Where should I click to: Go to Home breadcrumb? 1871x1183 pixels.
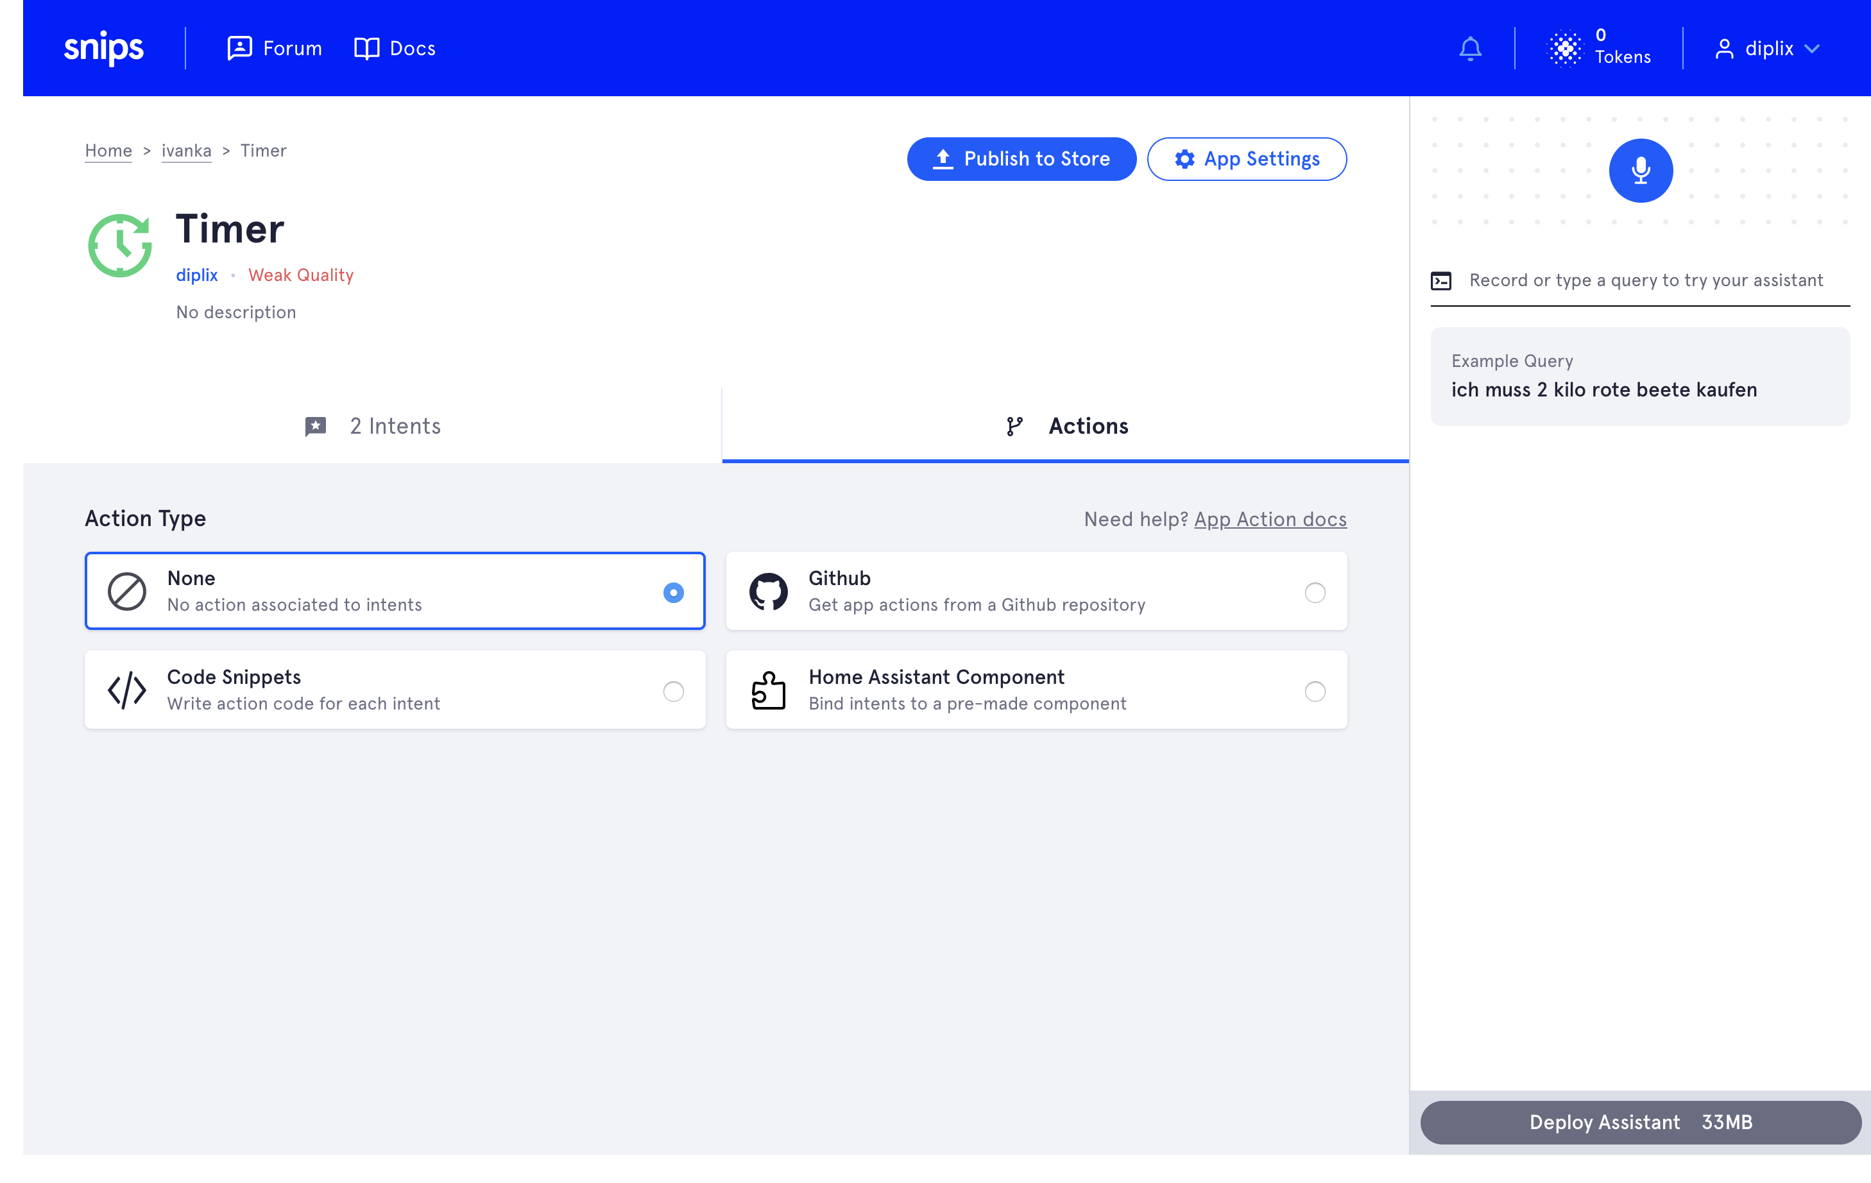tap(108, 151)
